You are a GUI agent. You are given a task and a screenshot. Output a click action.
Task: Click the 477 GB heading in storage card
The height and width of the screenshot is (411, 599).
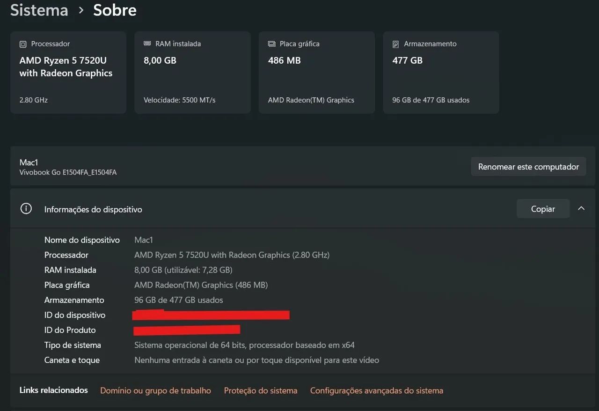(x=407, y=60)
